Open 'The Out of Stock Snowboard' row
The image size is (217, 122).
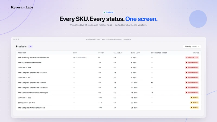click(108, 63)
